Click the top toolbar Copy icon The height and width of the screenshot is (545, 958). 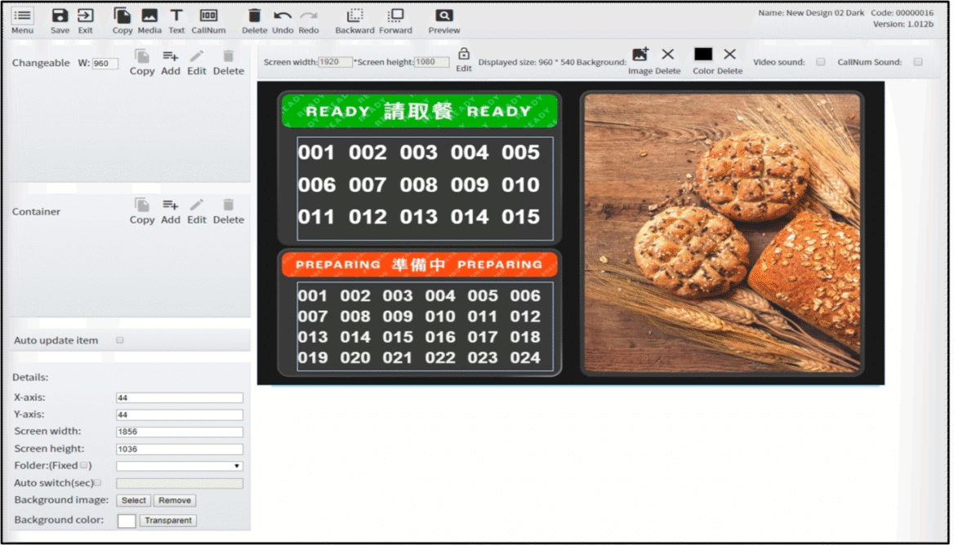[x=123, y=20]
